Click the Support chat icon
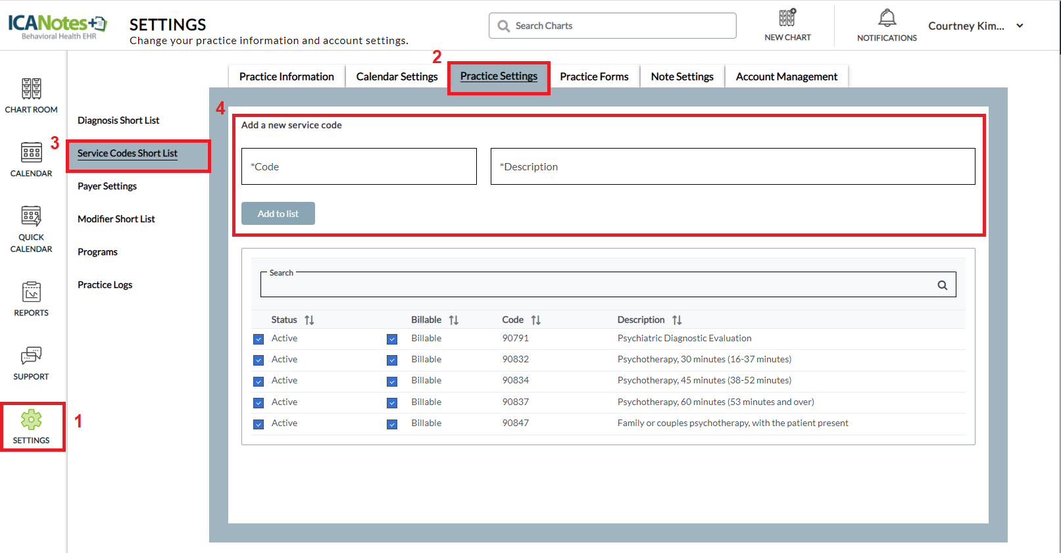 [x=31, y=356]
